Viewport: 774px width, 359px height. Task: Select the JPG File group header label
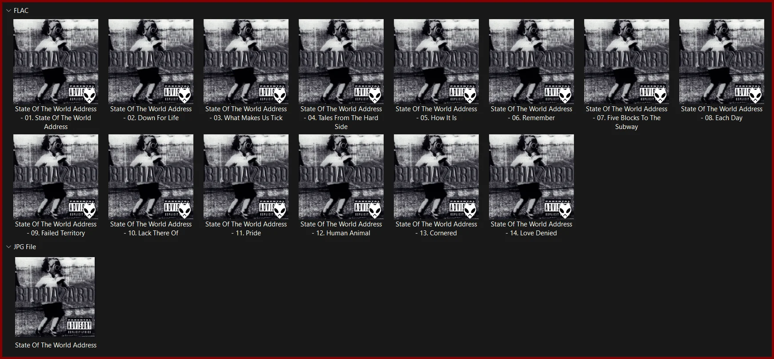(25, 247)
